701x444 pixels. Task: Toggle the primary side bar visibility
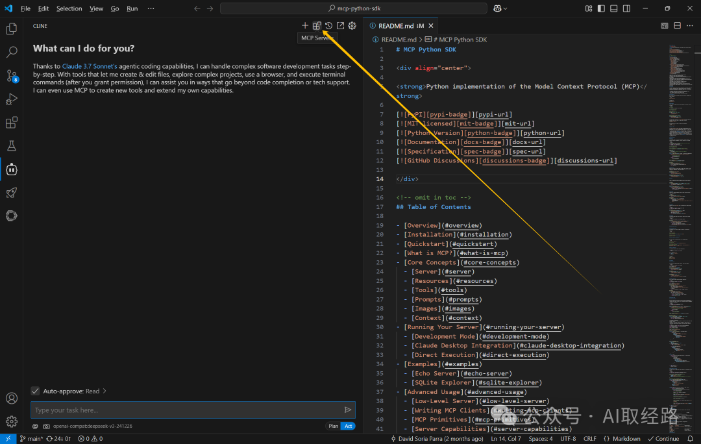(601, 8)
